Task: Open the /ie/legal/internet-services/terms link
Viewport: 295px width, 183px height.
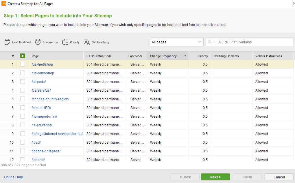Action: click(x=57, y=134)
